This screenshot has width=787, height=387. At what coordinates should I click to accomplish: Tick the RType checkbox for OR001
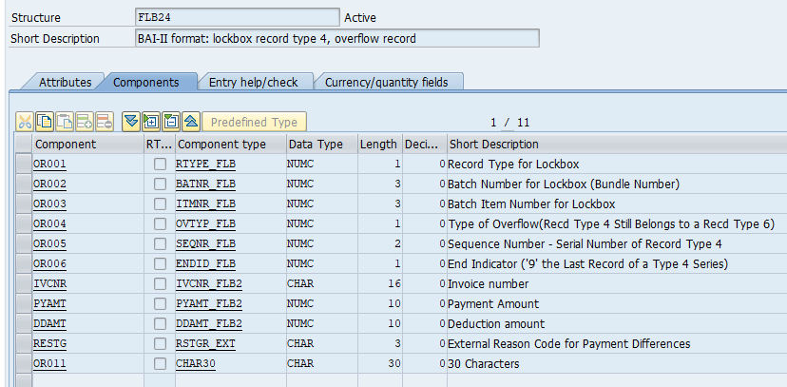[x=160, y=164]
